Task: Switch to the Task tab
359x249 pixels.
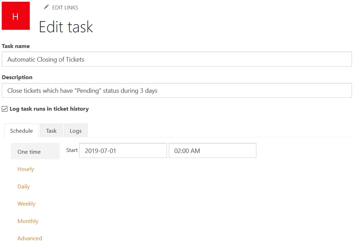Action: click(x=51, y=130)
